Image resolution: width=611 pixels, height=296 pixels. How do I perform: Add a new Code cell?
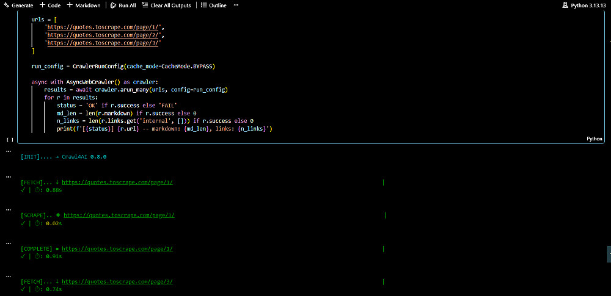click(x=50, y=5)
